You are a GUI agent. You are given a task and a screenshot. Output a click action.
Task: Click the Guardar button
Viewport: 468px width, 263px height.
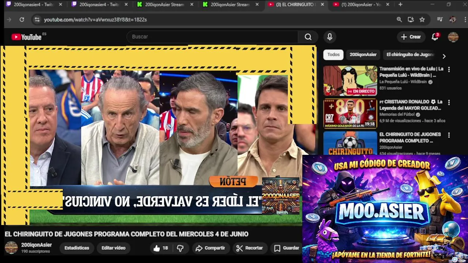(x=287, y=248)
